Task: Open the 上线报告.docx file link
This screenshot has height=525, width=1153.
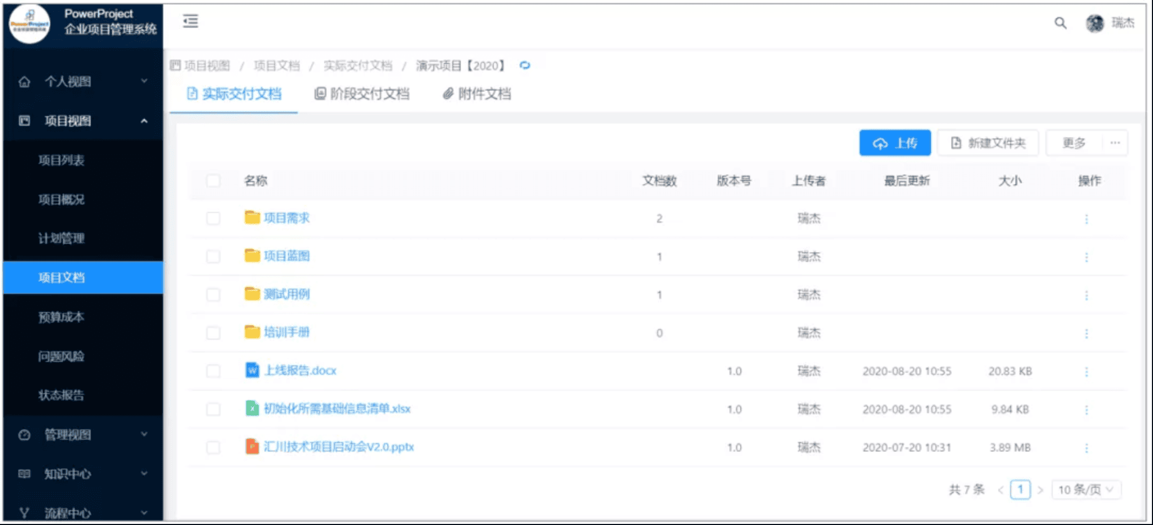Action: point(300,371)
